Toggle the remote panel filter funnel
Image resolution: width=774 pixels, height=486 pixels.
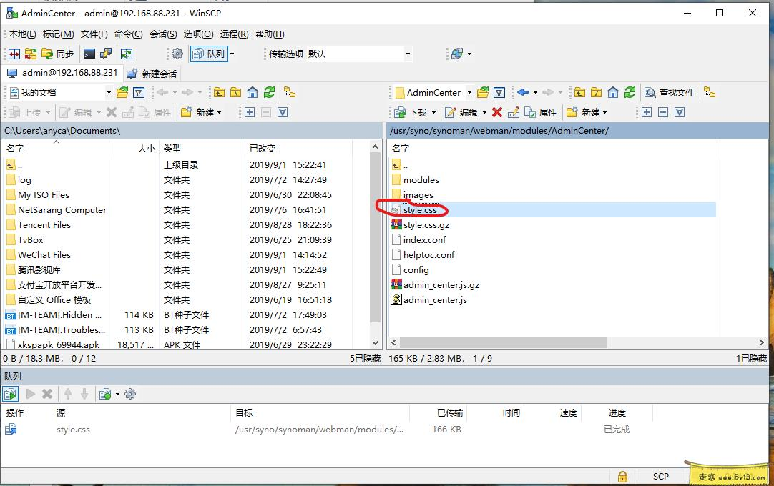tap(498, 92)
